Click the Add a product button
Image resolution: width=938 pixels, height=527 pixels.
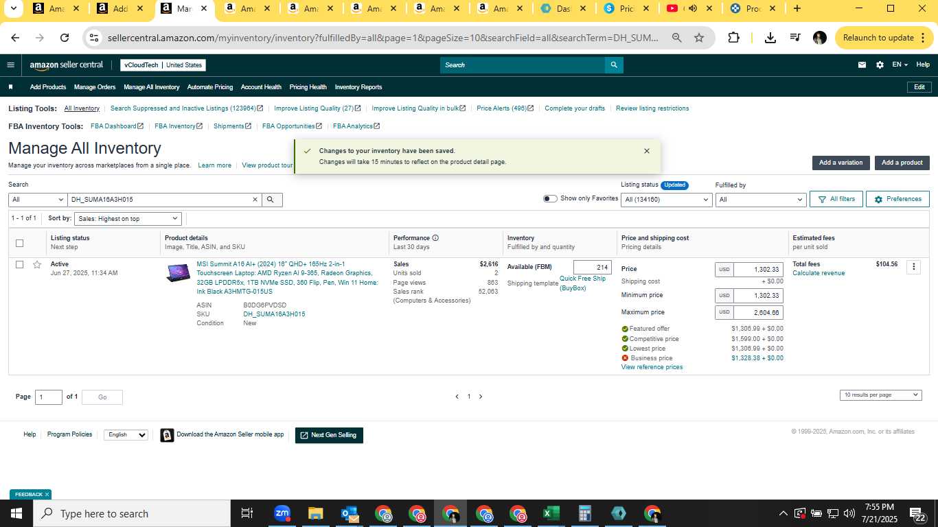902,163
